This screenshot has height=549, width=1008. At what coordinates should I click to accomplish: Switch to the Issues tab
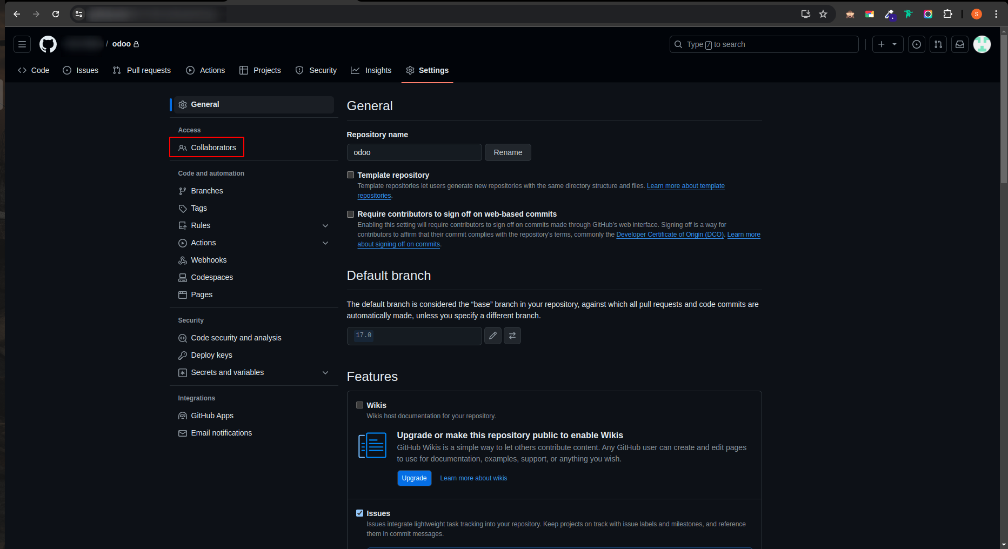tap(81, 70)
